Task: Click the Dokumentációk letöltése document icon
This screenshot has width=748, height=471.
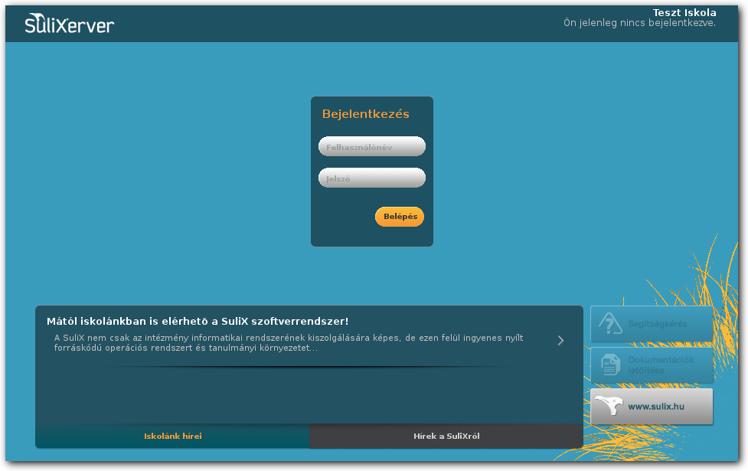Action: pyautogui.click(x=611, y=365)
